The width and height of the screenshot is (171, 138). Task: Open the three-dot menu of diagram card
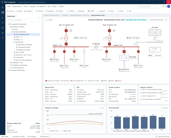[166, 20]
